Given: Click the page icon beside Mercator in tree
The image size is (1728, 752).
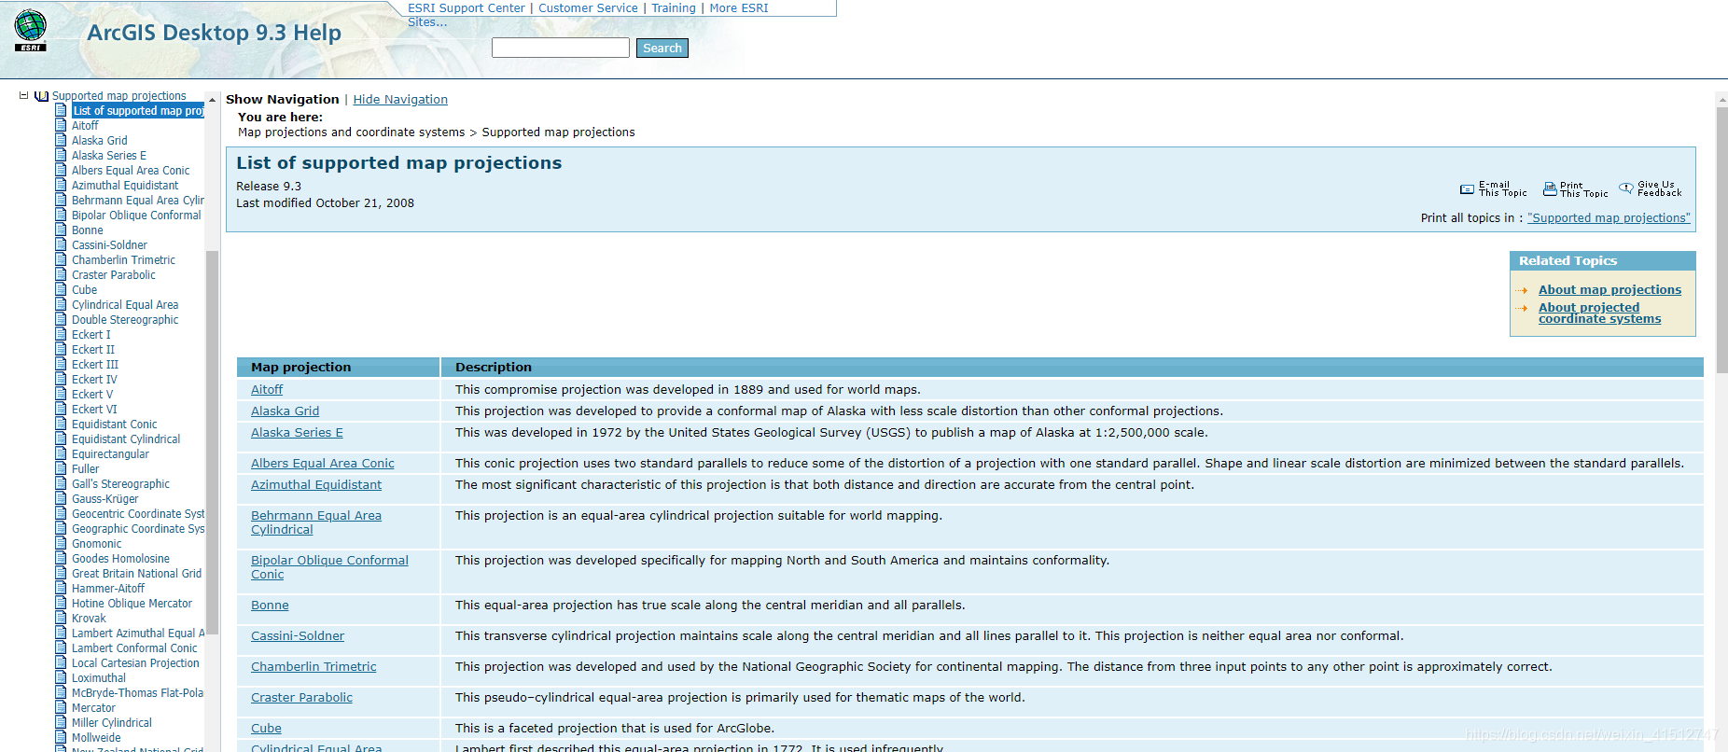Looking at the screenshot, I should coord(61,707).
